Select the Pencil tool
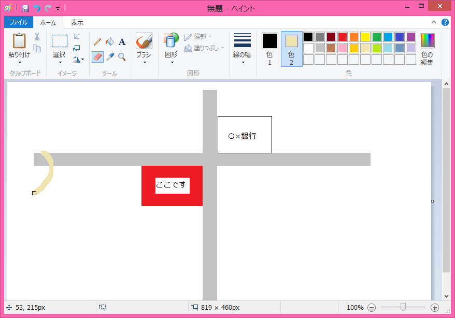 (x=97, y=42)
